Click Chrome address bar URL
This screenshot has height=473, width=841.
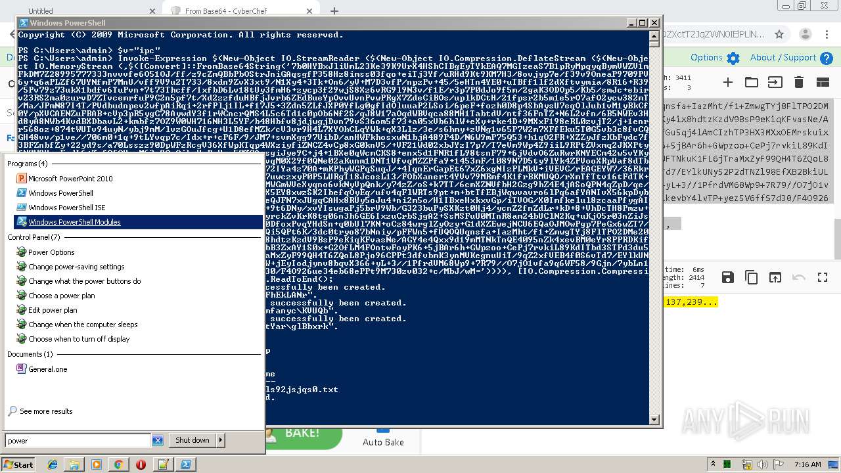click(x=713, y=34)
